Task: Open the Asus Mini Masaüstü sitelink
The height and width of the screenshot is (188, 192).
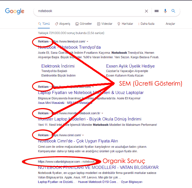Action: (51, 103)
